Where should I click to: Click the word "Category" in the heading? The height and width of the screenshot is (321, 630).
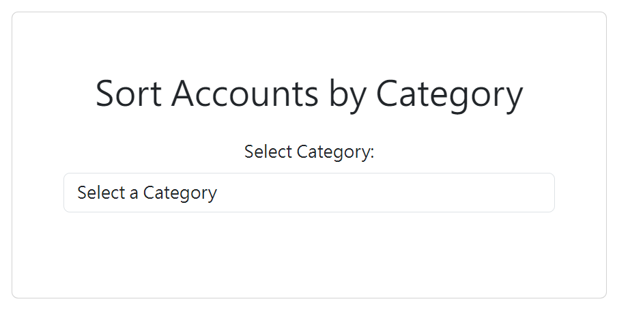(x=449, y=94)
